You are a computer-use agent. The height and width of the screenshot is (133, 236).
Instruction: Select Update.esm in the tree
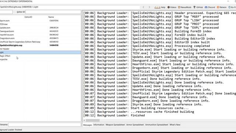click(5, 28)
